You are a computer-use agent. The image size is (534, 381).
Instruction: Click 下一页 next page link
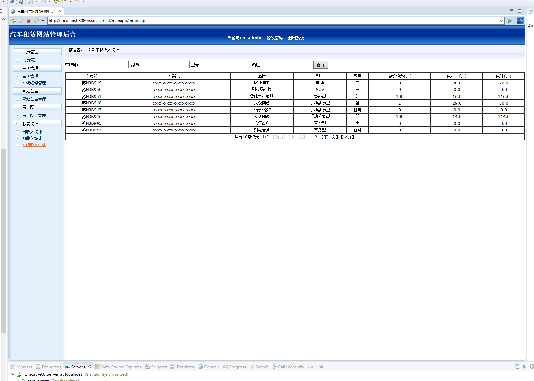point(330,137)
